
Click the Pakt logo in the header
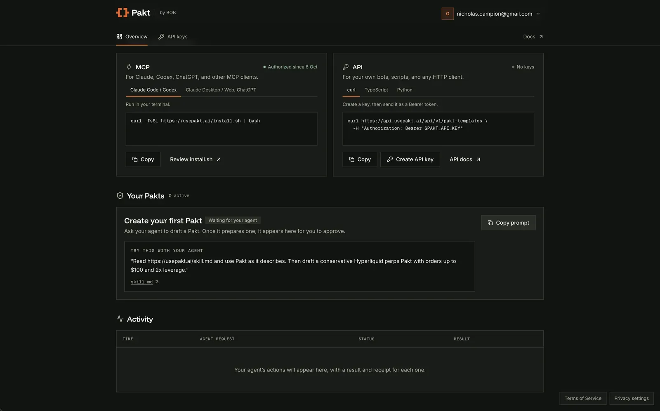[x=133, y=13]
